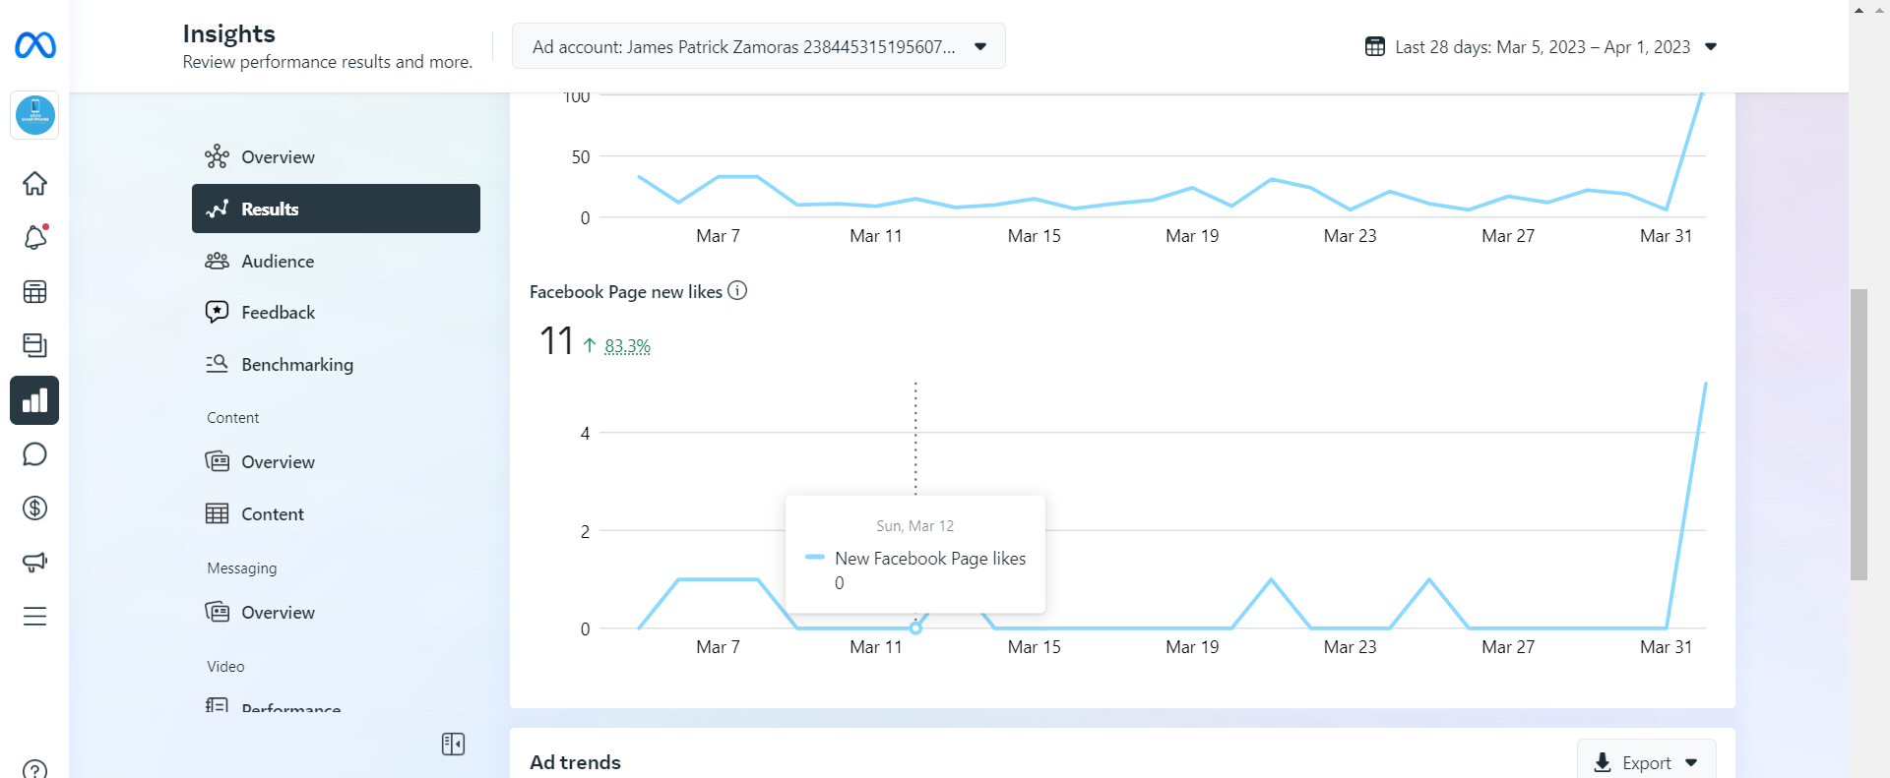This screenshot has height=778, width=1890.
Task: Click the Mar 12 data point on the likes chart
Action: pyautogui.click(x=915, y=628)
